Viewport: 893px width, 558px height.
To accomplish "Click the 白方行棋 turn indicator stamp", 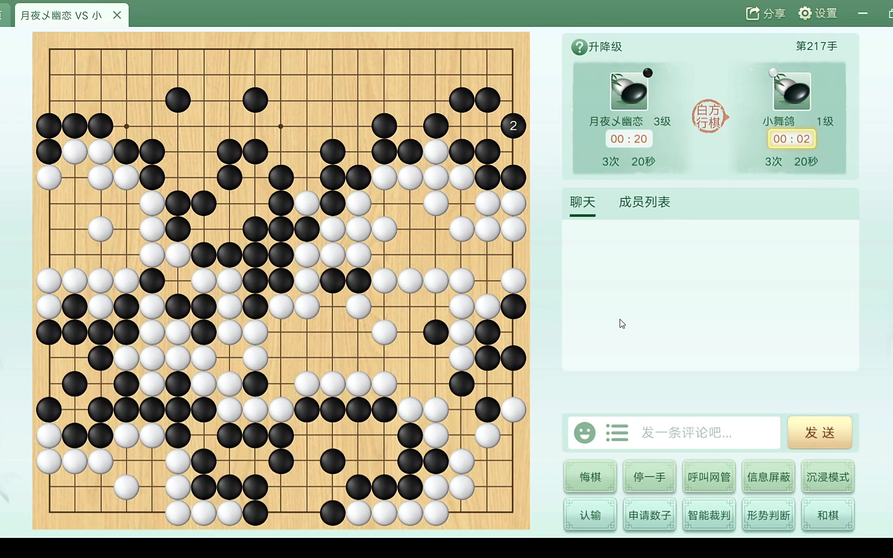I will coord(710,116).
